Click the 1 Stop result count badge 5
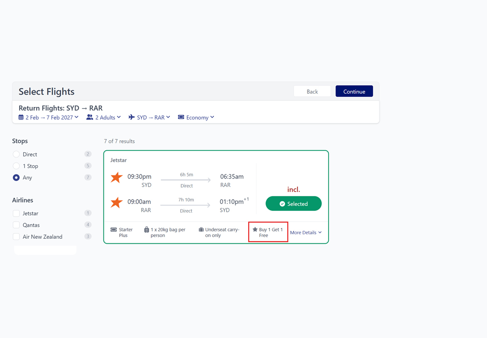The width and height of the screenshot is (487, 338). click(88, 166)
